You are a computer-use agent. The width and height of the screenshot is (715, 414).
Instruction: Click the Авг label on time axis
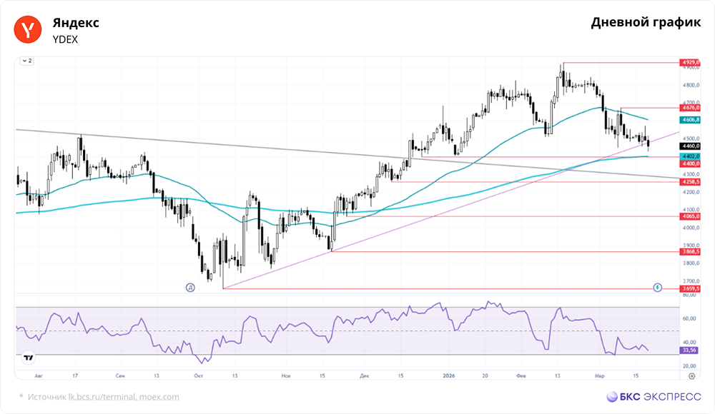click(x=39, y=375)
